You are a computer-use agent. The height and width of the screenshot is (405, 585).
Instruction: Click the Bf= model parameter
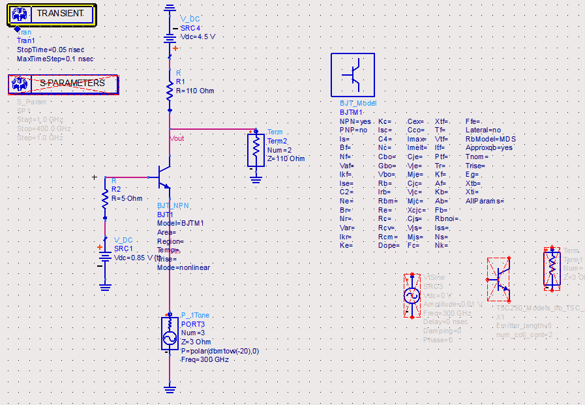[345, 147]
